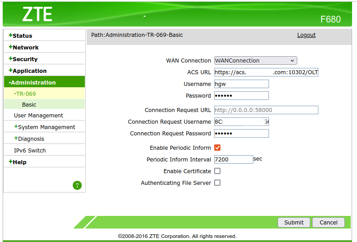Click the Path:Administration-TR-069-Basic breadcrumb text
The height and width of the screenshot is (242, 357).
coord(137,35)
